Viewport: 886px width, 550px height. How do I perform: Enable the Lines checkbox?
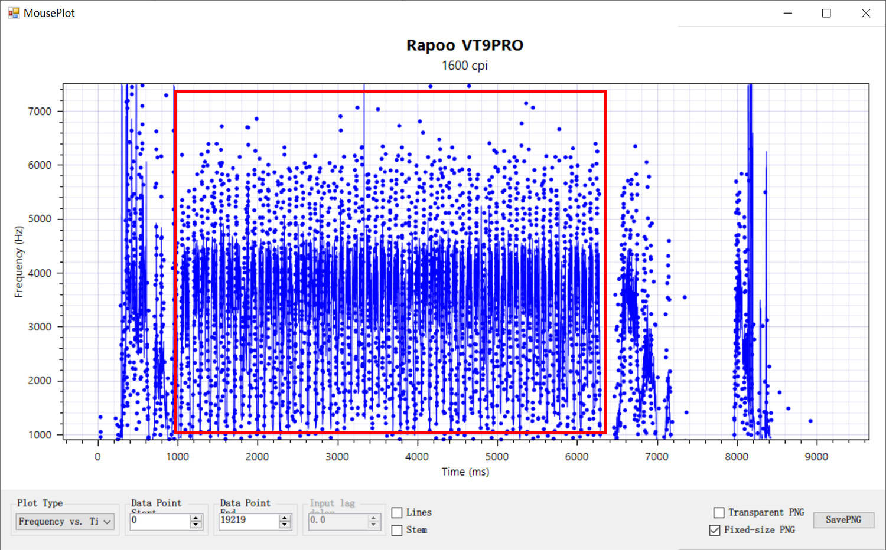[397, 513]
